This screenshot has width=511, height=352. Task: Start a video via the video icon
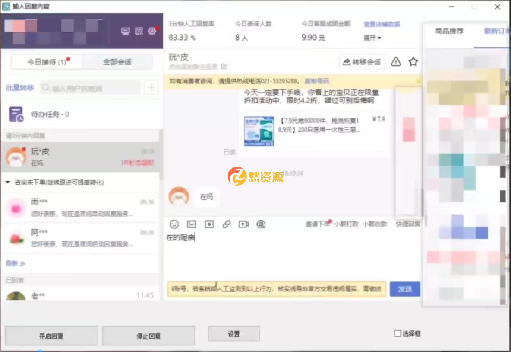click(x=244, y=224)
